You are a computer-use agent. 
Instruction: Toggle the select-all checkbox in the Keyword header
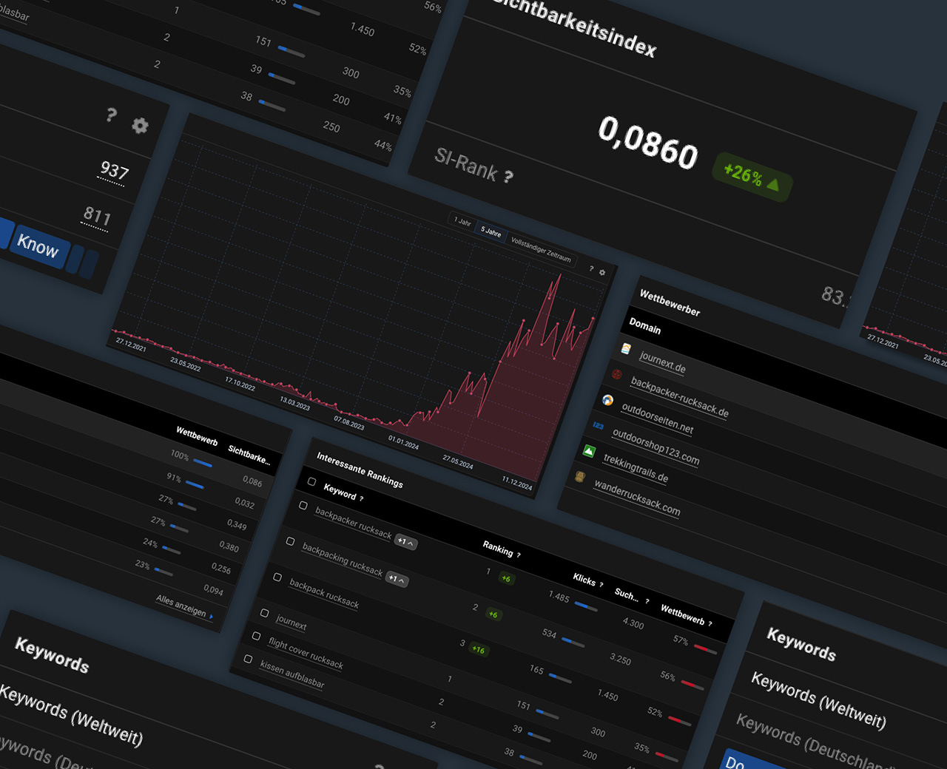tap(311, 482)
